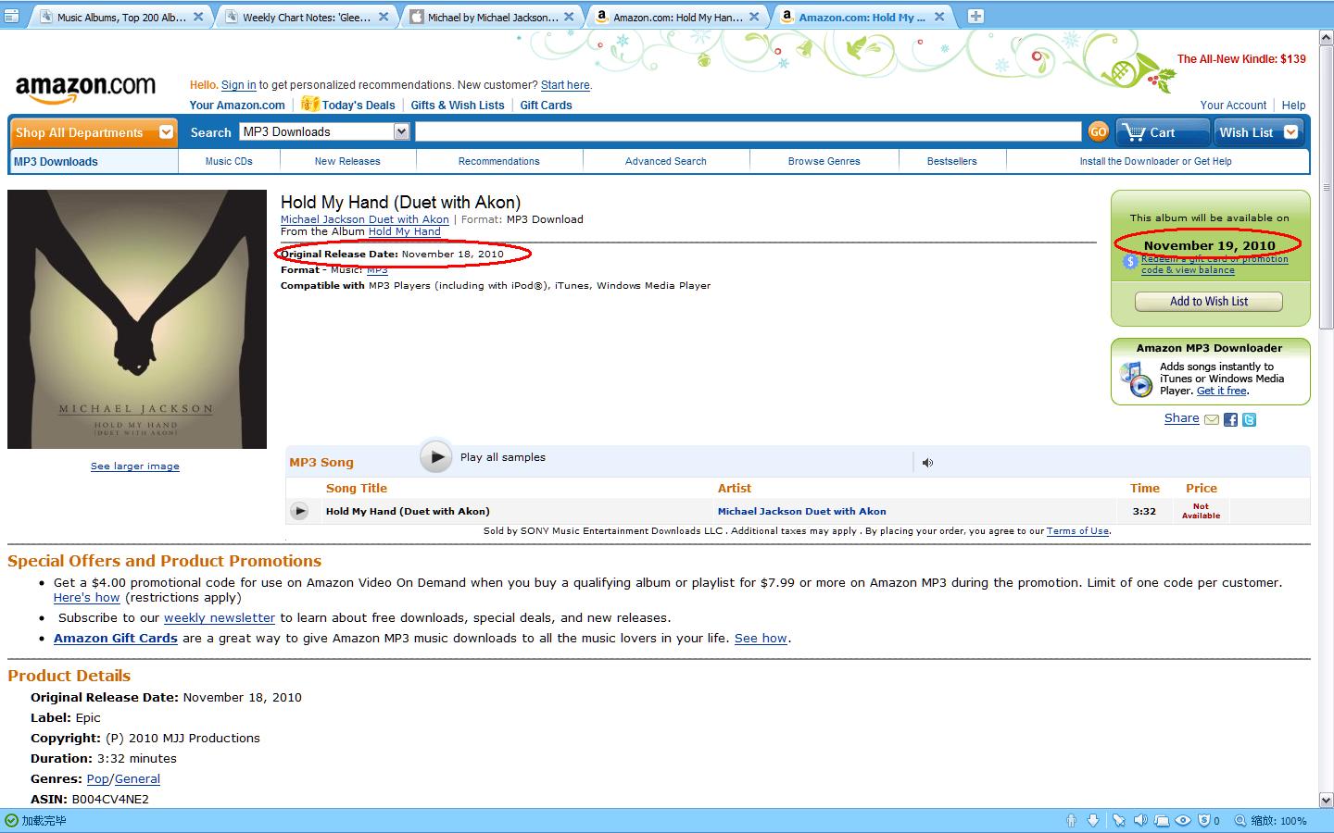Switch to the Weekly Chart Notes tab

click(x=306, y=17)
